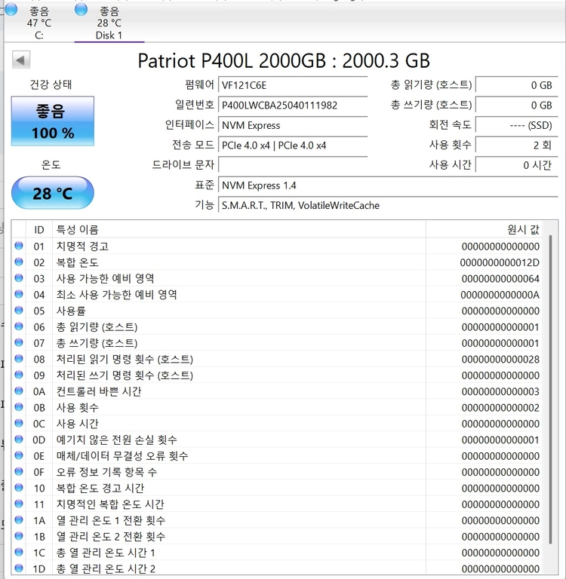566x579 pixels.
Task: Click raw value 0000000000064
Action: point(500,279)
